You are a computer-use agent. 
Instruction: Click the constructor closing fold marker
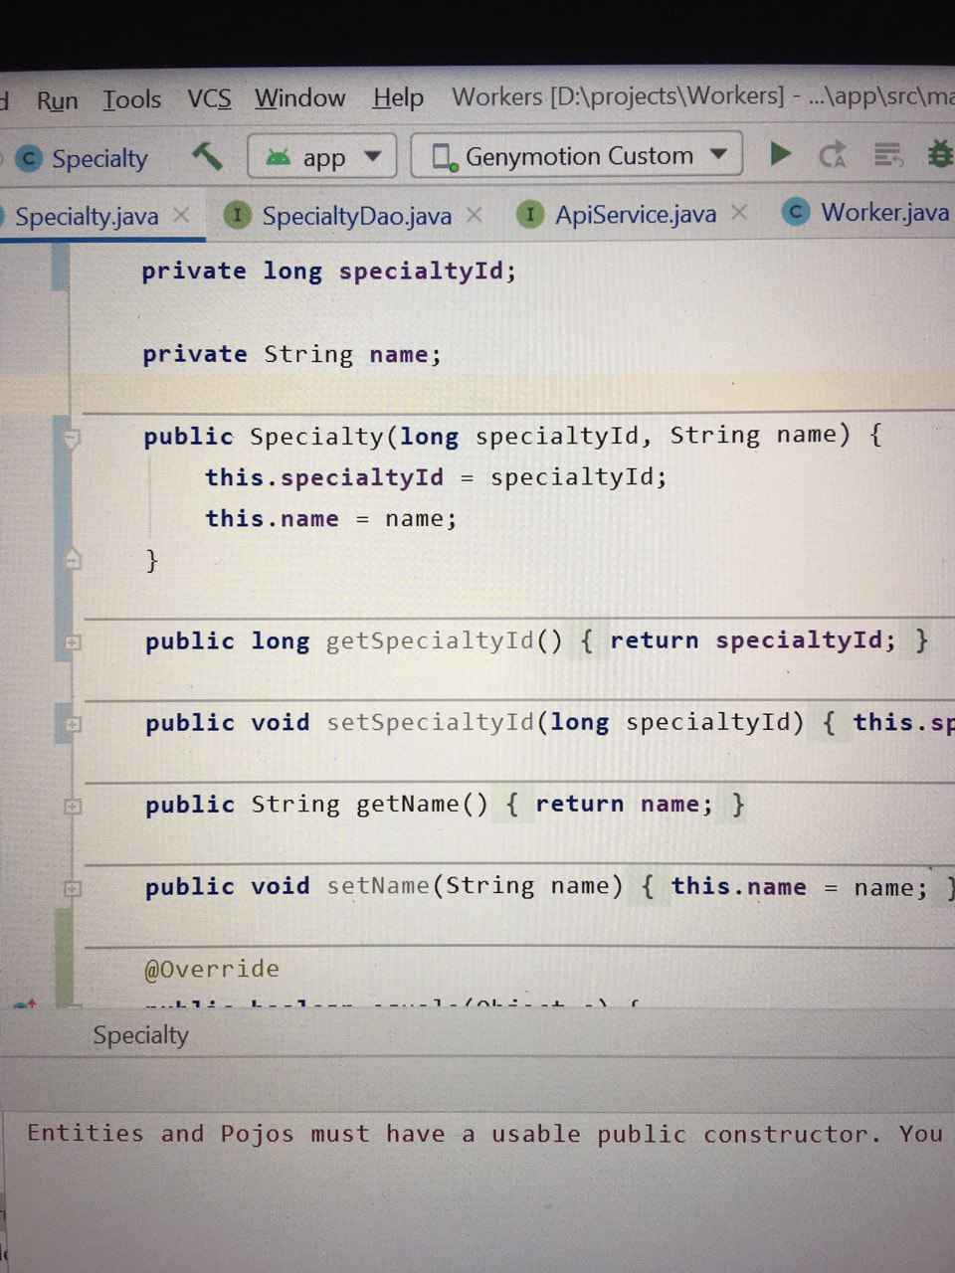tap(72, 559)
